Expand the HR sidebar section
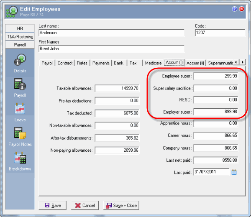The width and height of the screenshot is (251, 217). 20,28
